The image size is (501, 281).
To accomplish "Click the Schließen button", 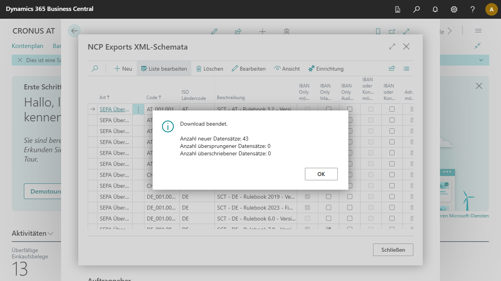I will tap(393, 250).
